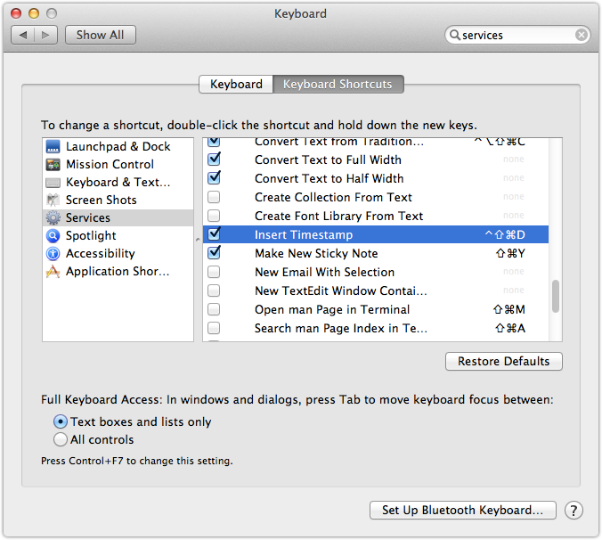Select the Create Collection From Text row

376,197
